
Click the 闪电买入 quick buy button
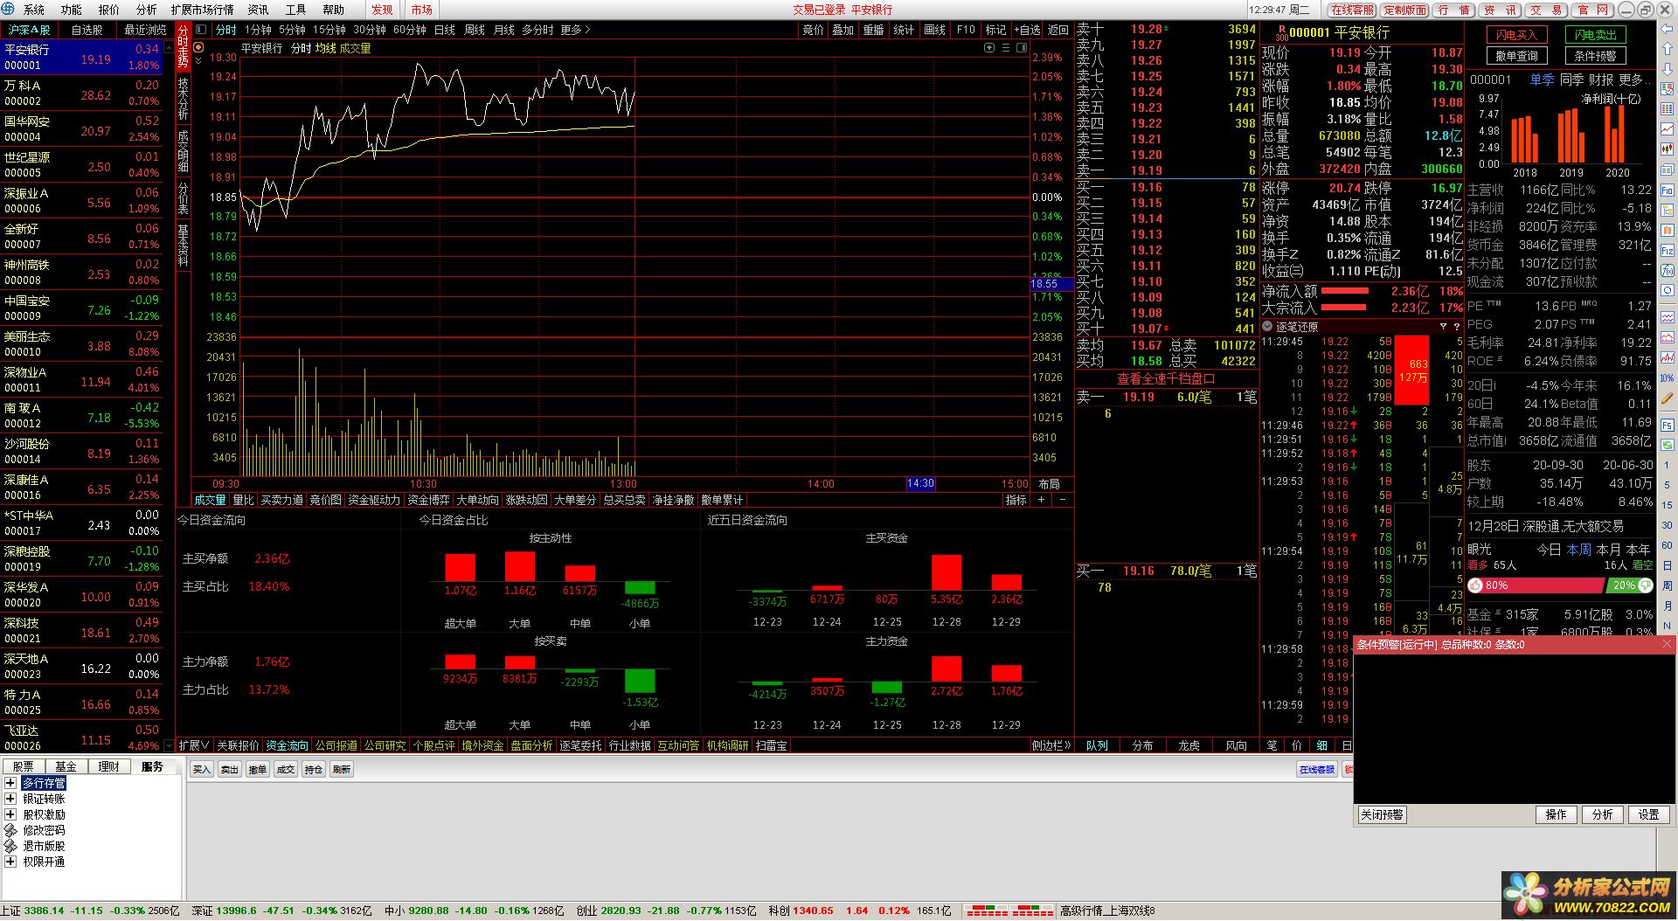pyautogui.click(x=1516, y=35)
